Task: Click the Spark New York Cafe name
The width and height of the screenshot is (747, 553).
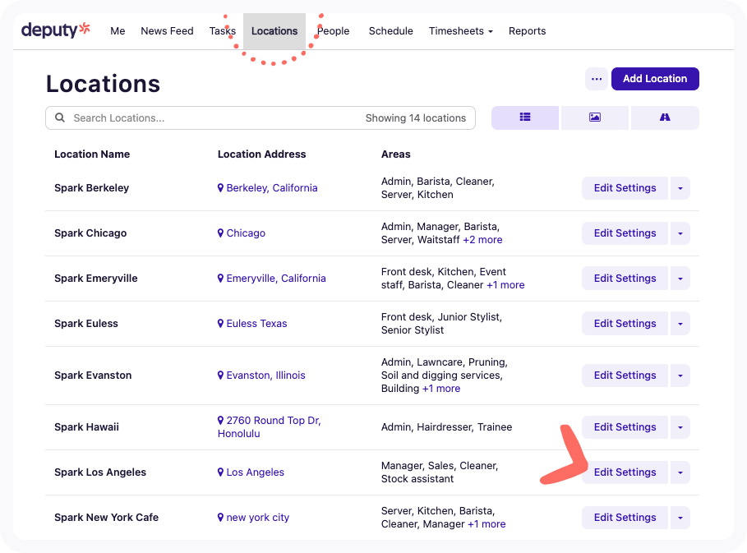Action: pyautogui.click(x=106, y=518)
